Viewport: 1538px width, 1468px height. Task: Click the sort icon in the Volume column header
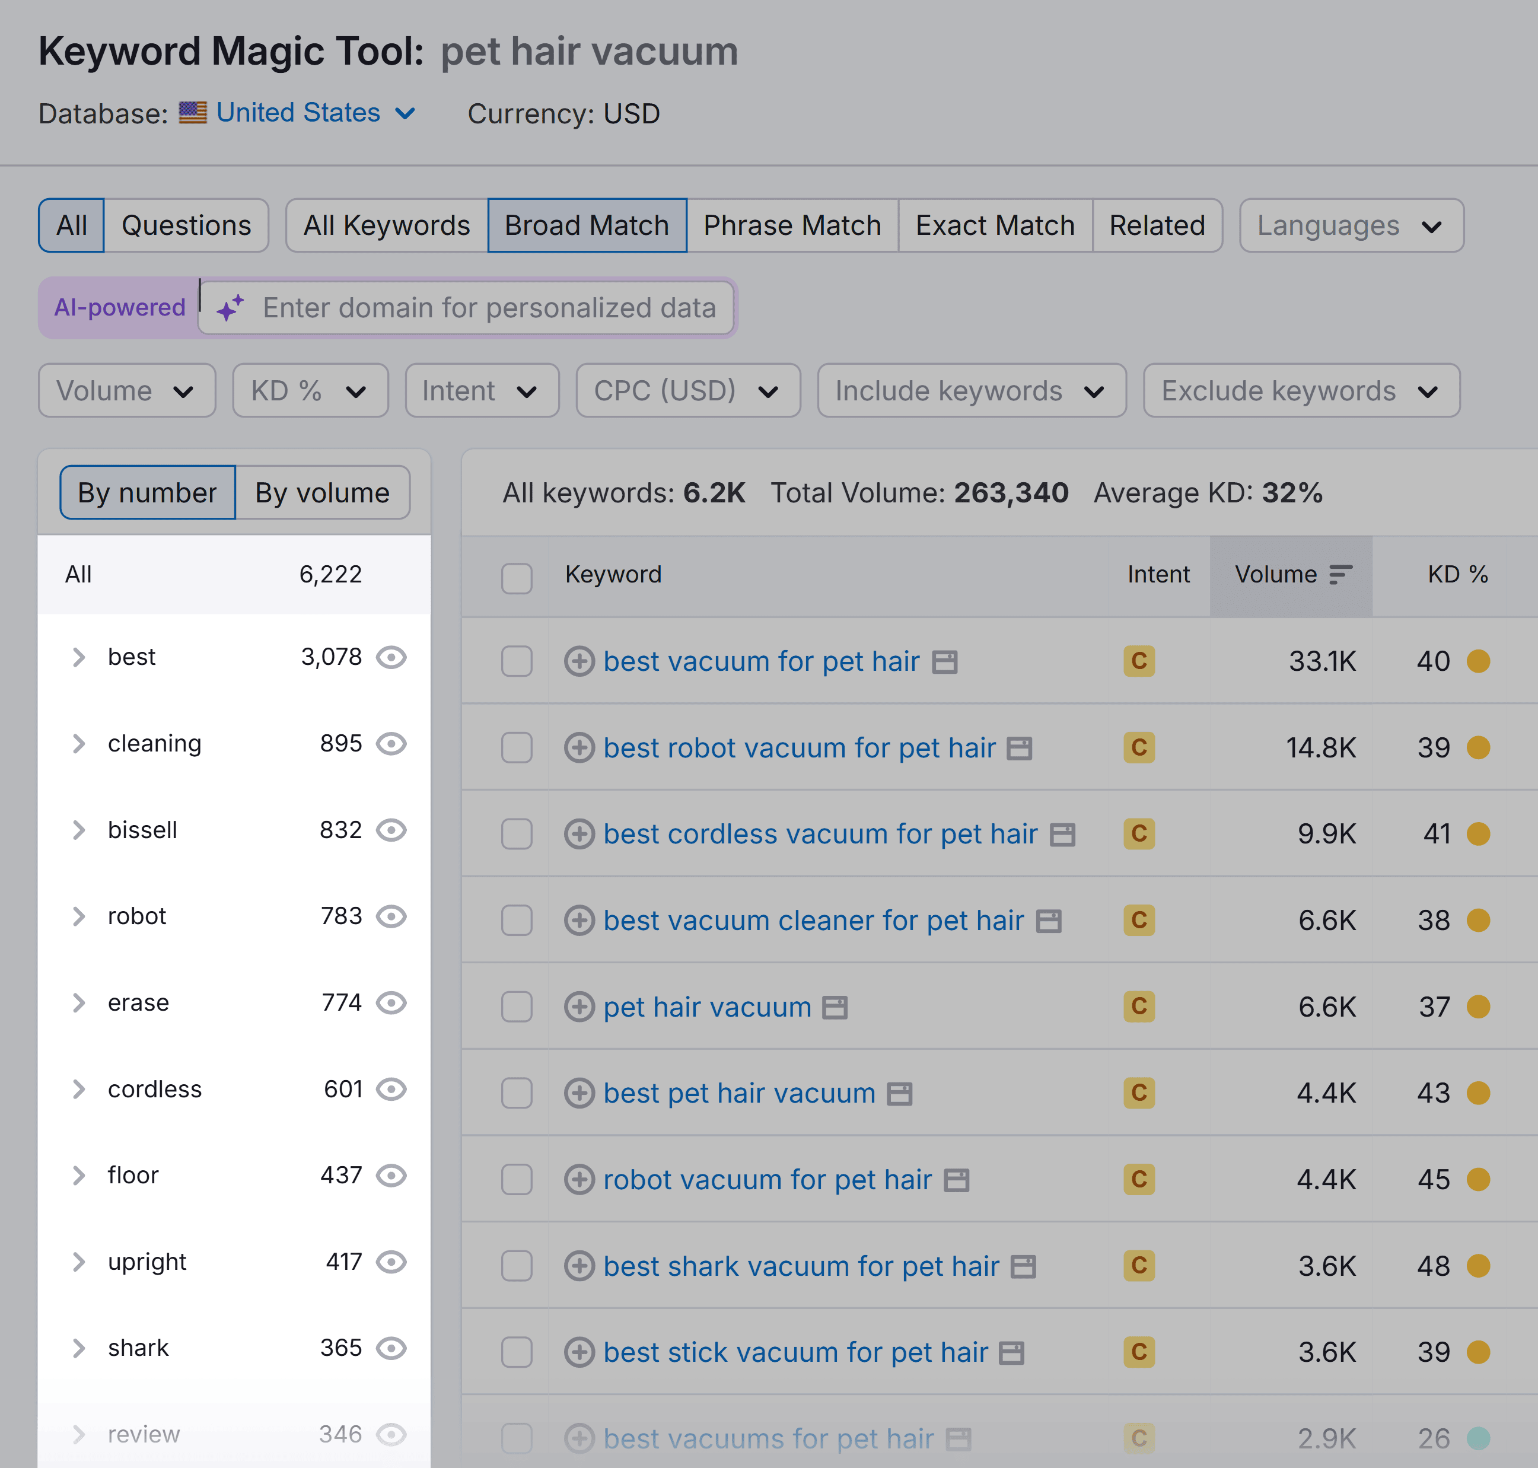click(1339, 574)
